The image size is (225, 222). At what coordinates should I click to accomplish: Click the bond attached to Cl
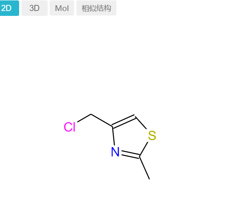[x=84, y=118]
